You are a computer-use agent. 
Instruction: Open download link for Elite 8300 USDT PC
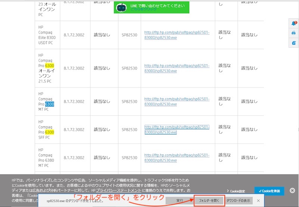click(177, 35)
